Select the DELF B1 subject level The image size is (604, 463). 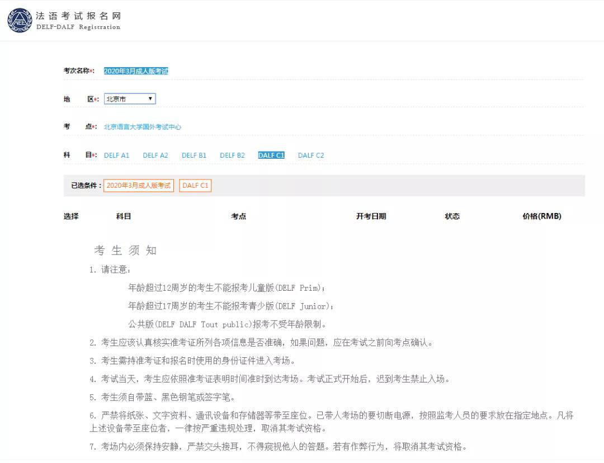[194, 155]
